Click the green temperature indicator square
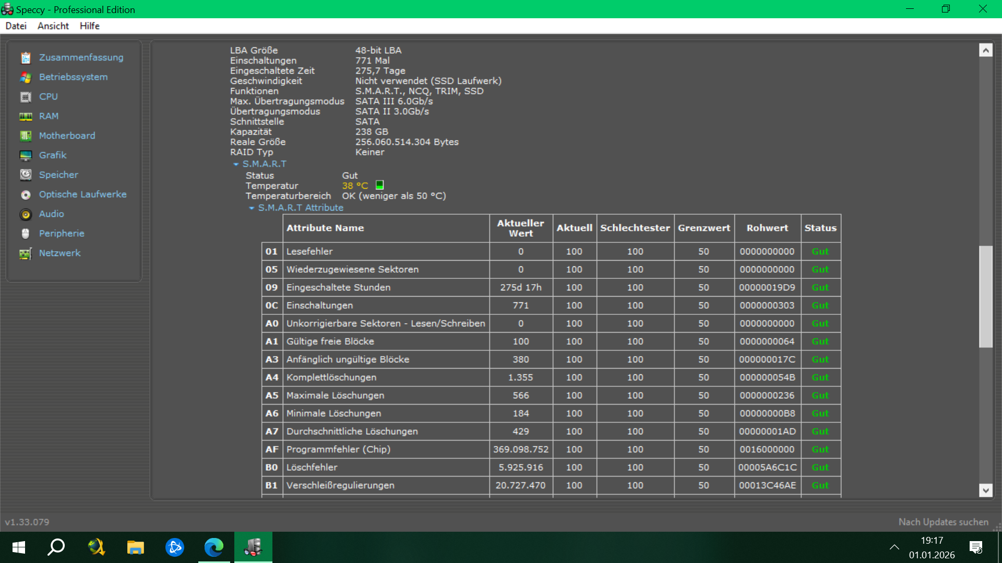Image resolution: width=1002 pixels, height=563 pixels. tap(380, 185)
